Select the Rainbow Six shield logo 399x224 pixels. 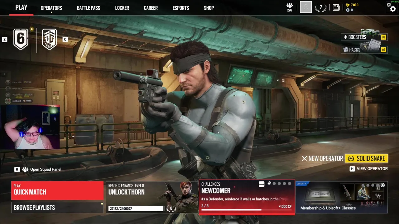[x=21, y=39]
